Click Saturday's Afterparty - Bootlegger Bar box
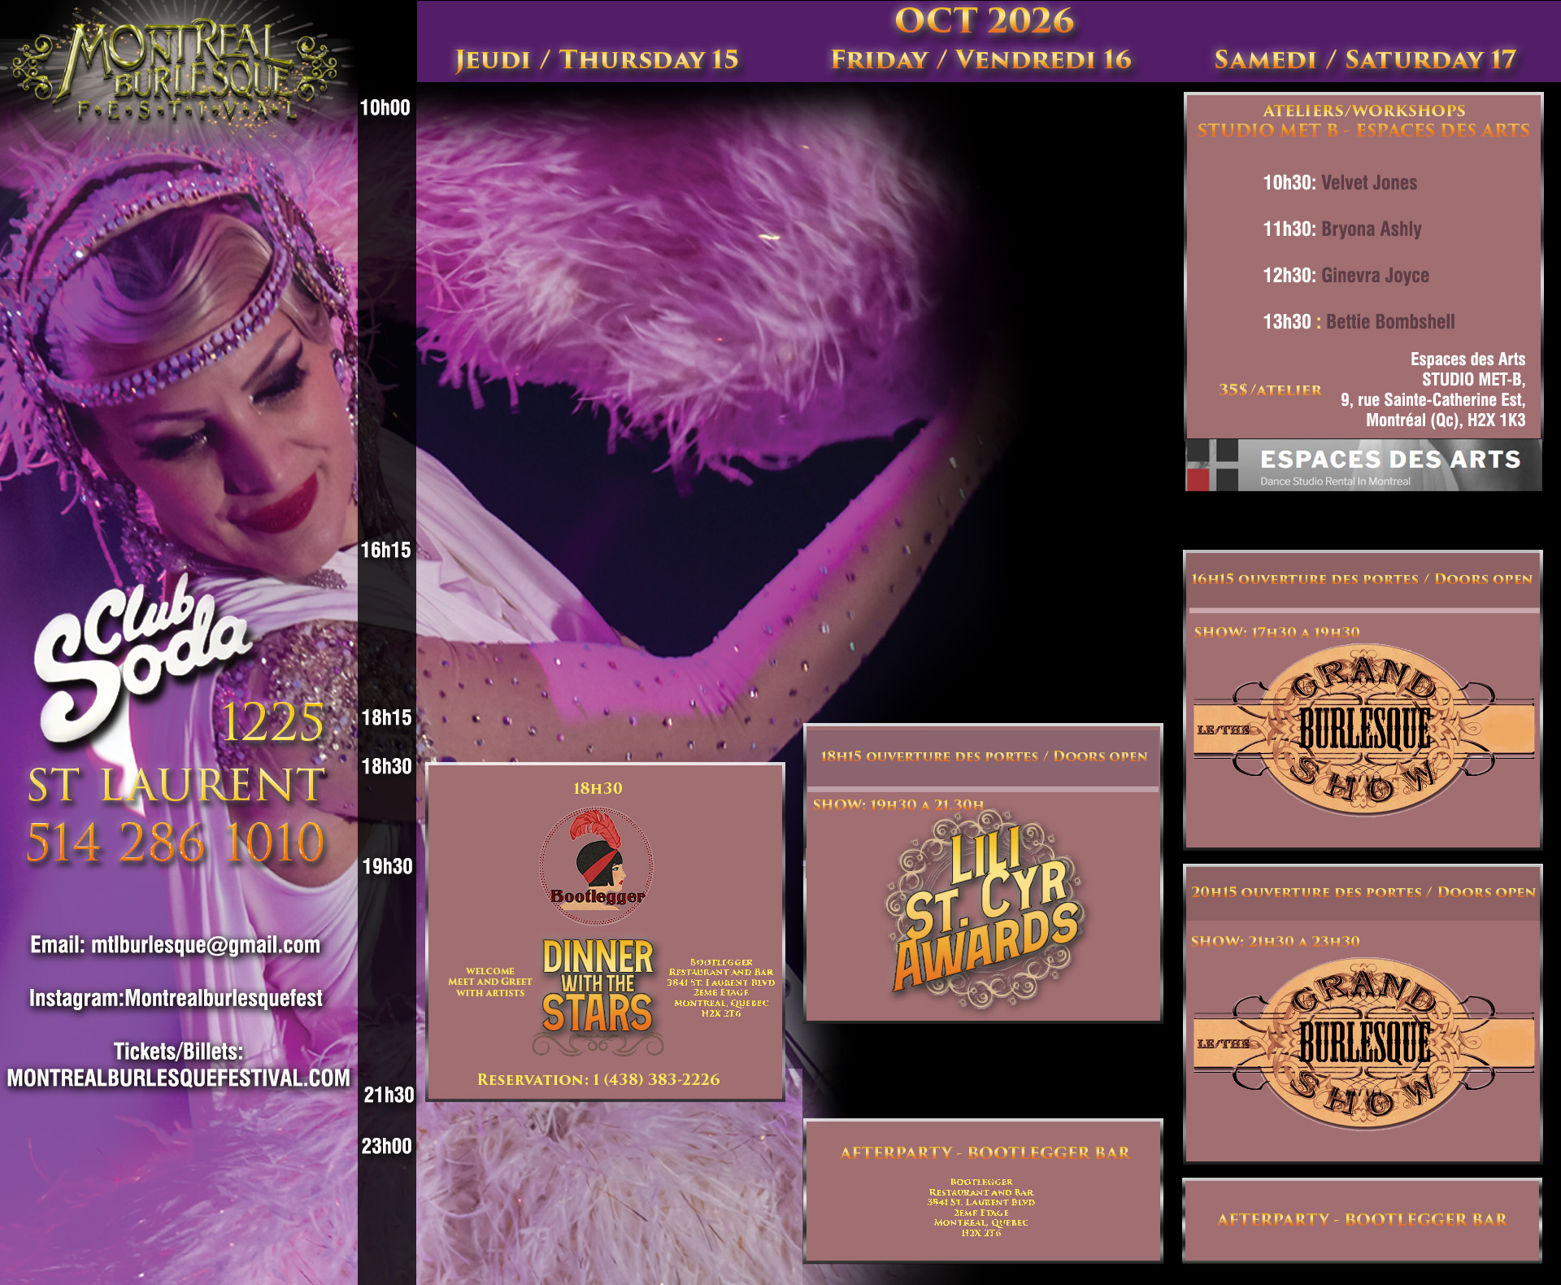The image size is (1561, 1285). click(1363, 1220)
